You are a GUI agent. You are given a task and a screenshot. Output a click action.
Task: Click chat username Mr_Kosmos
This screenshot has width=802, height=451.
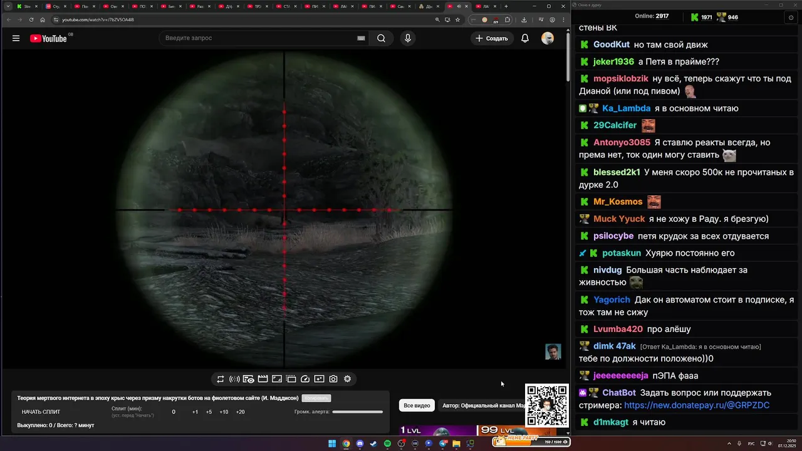click(618, 202)
